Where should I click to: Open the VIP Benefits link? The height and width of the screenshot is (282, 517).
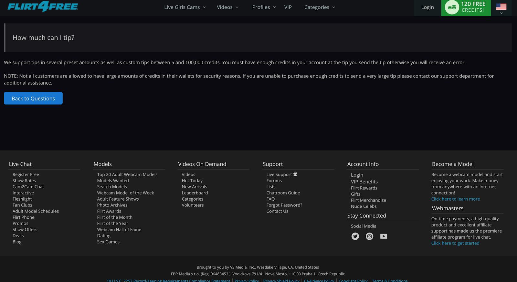(364, 182)
